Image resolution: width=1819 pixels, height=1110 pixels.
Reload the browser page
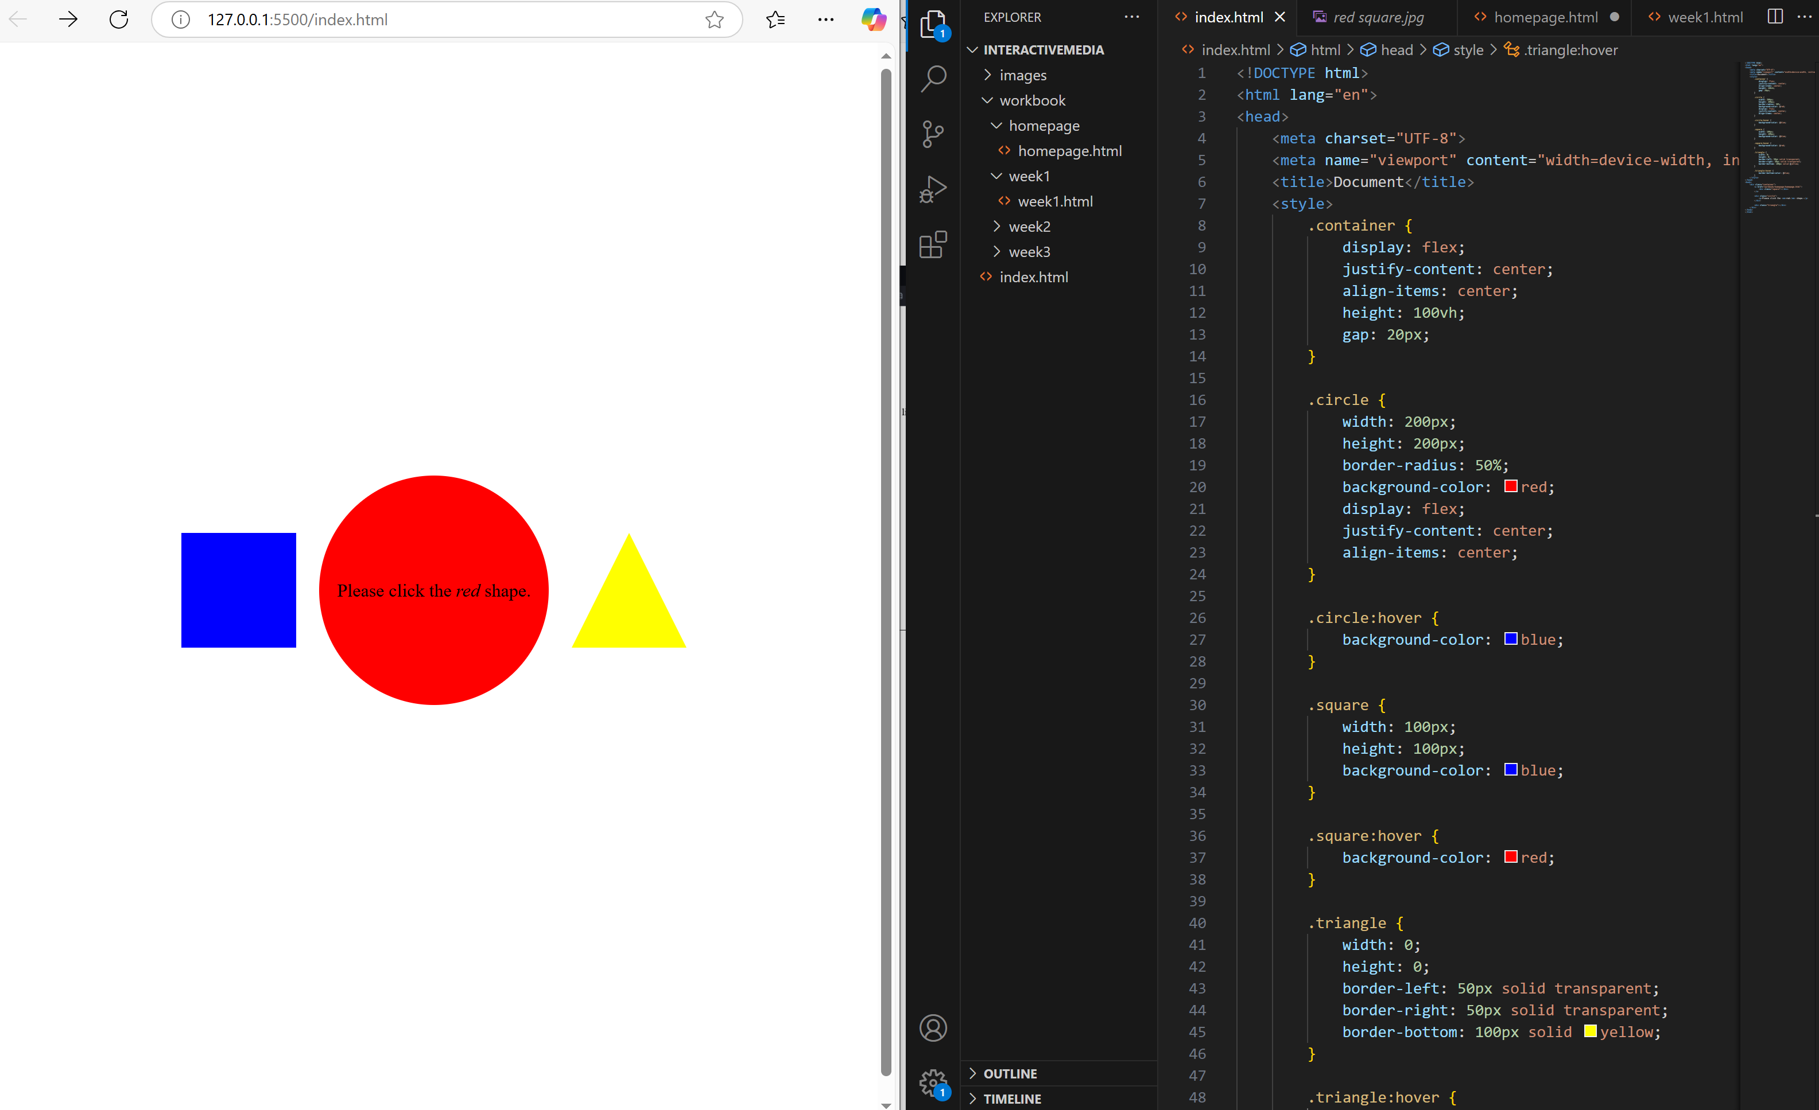[x=119, y=19]
